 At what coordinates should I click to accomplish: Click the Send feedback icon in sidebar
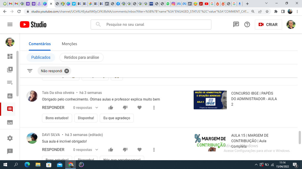tap(10, 151)
